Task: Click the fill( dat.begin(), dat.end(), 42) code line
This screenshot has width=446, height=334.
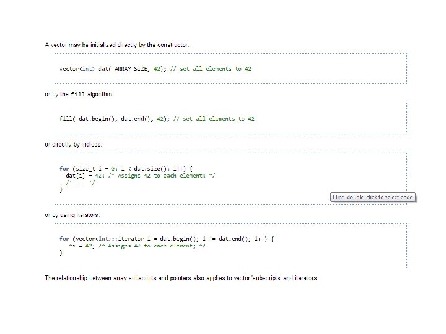Action: point(157,119)
